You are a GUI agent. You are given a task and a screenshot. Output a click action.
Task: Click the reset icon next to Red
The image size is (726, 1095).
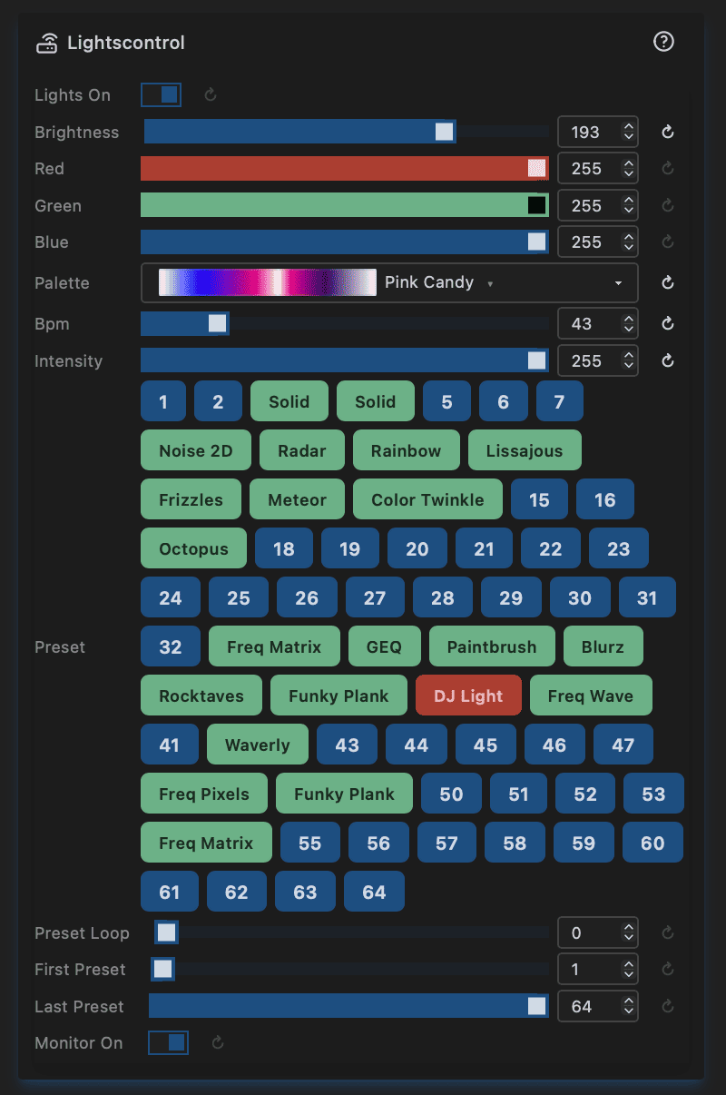[x=668, y=169]
